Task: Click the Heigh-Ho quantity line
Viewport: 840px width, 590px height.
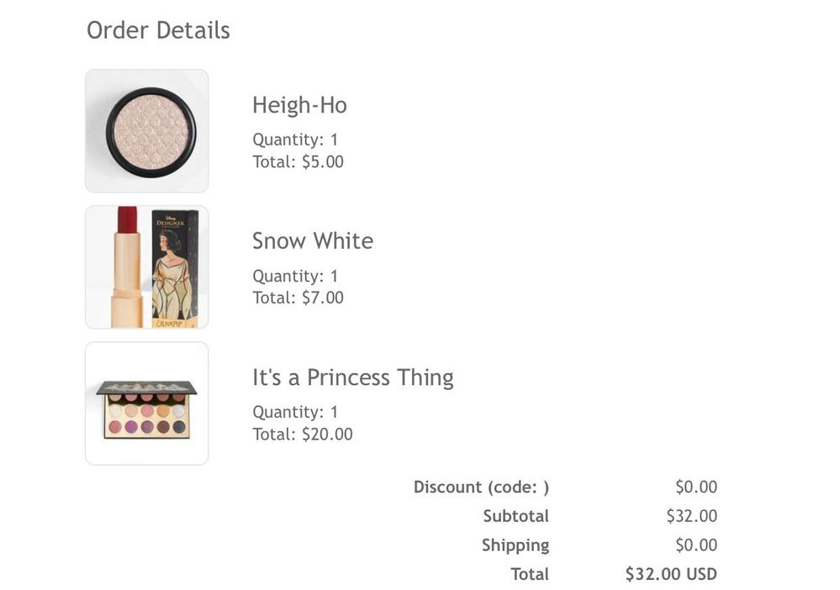Action: click(295, 140)
